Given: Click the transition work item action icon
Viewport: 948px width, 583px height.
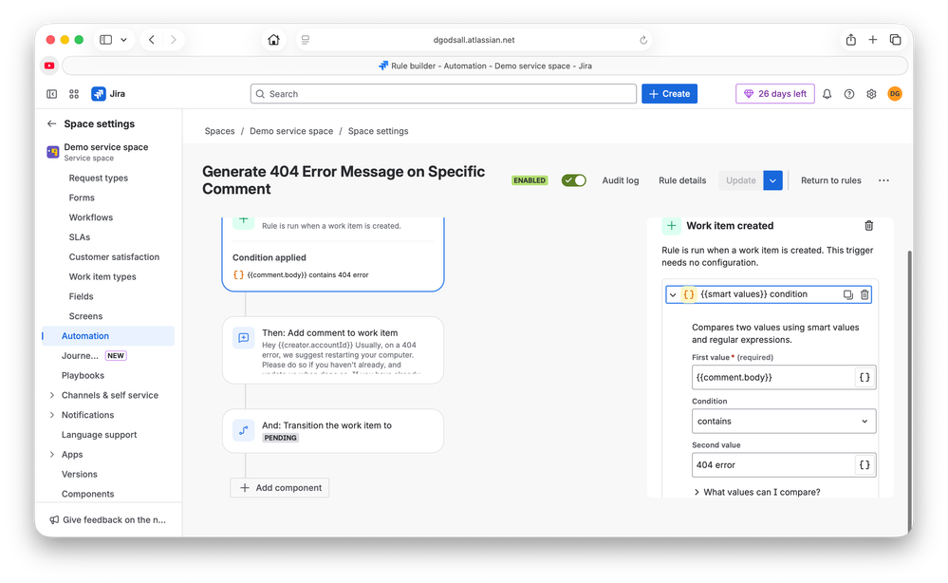Looking at the screenshot, I should pyautogui.click(x=244, y=430).
